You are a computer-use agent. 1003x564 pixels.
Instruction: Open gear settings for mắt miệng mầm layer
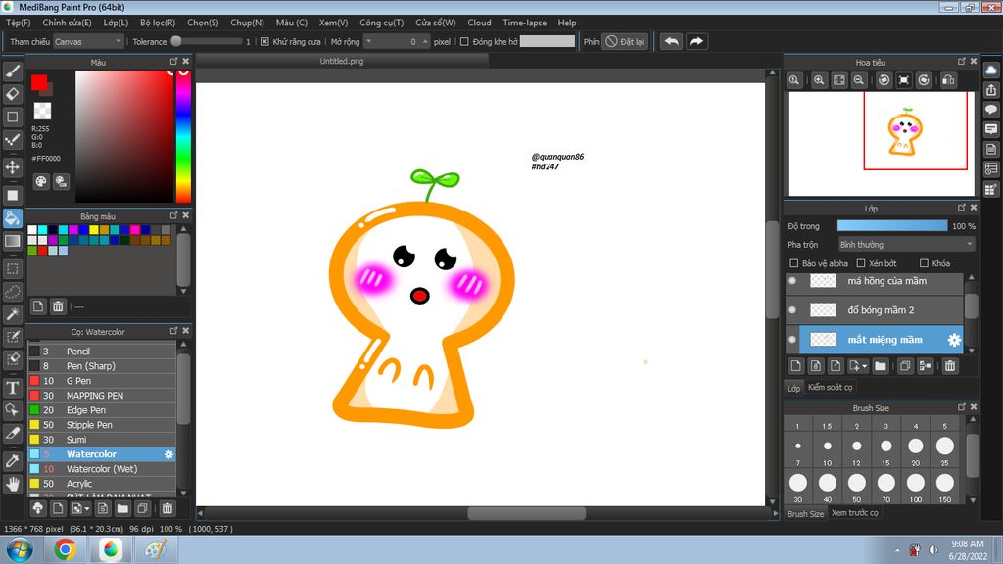[954, 340]
